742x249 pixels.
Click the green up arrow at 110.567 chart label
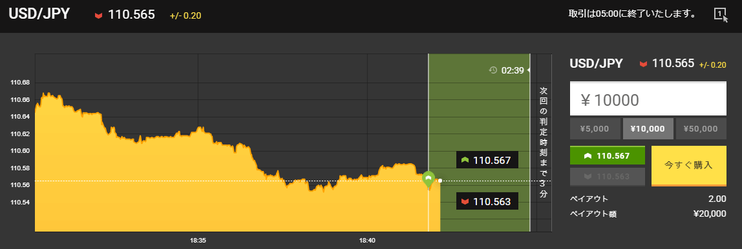(465, 160)
